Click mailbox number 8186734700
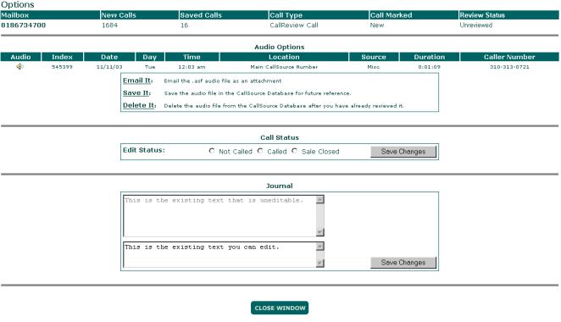561x322 pixels. (23, 25)
